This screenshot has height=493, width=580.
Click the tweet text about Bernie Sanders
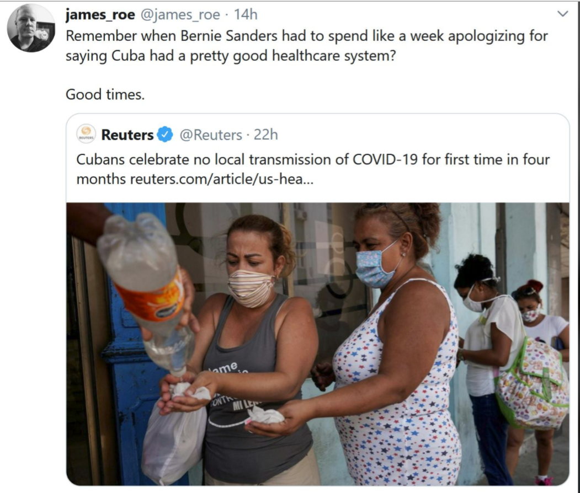click(307, 46)
